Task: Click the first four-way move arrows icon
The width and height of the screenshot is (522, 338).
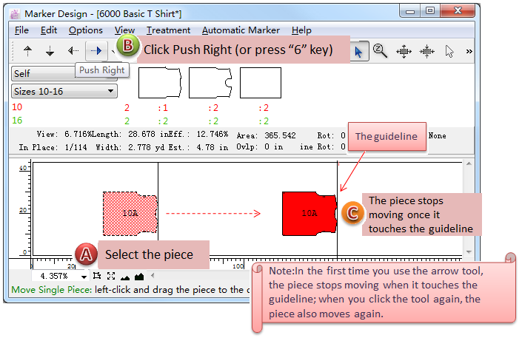Action: (x=404, y=51)
